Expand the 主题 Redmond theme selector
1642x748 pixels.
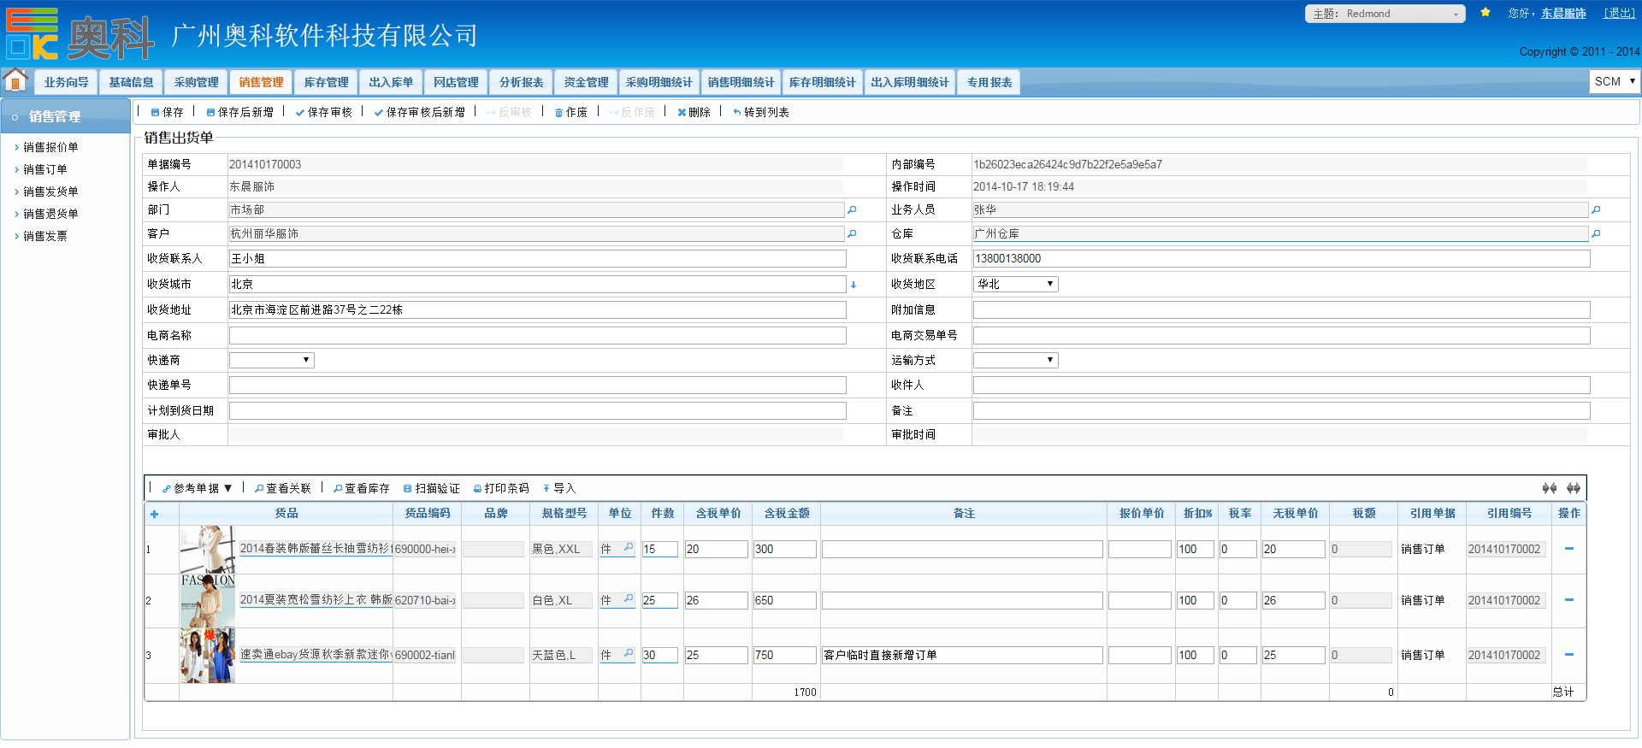[x=1385, y=14]
